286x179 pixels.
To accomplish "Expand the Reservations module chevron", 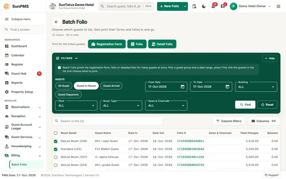I will tap(40, 107).
